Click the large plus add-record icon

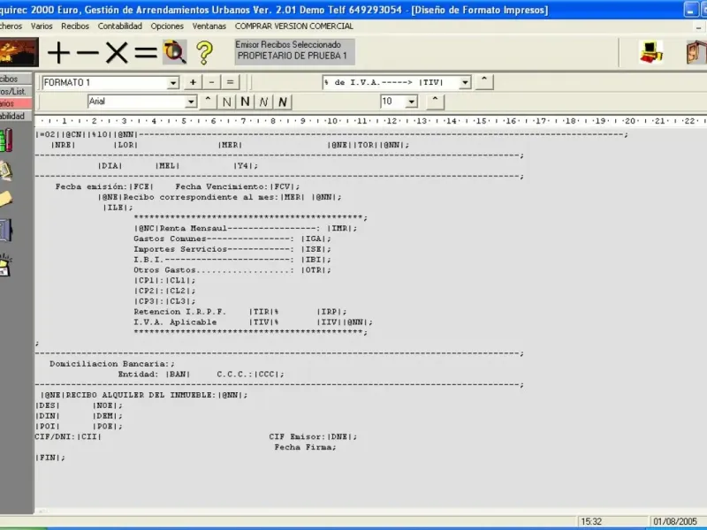59,53
